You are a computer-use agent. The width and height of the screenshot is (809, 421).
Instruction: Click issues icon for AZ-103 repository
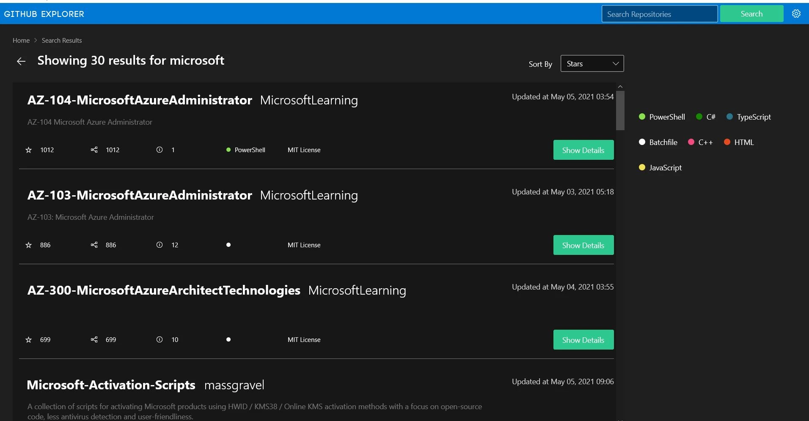click(160, 245)
